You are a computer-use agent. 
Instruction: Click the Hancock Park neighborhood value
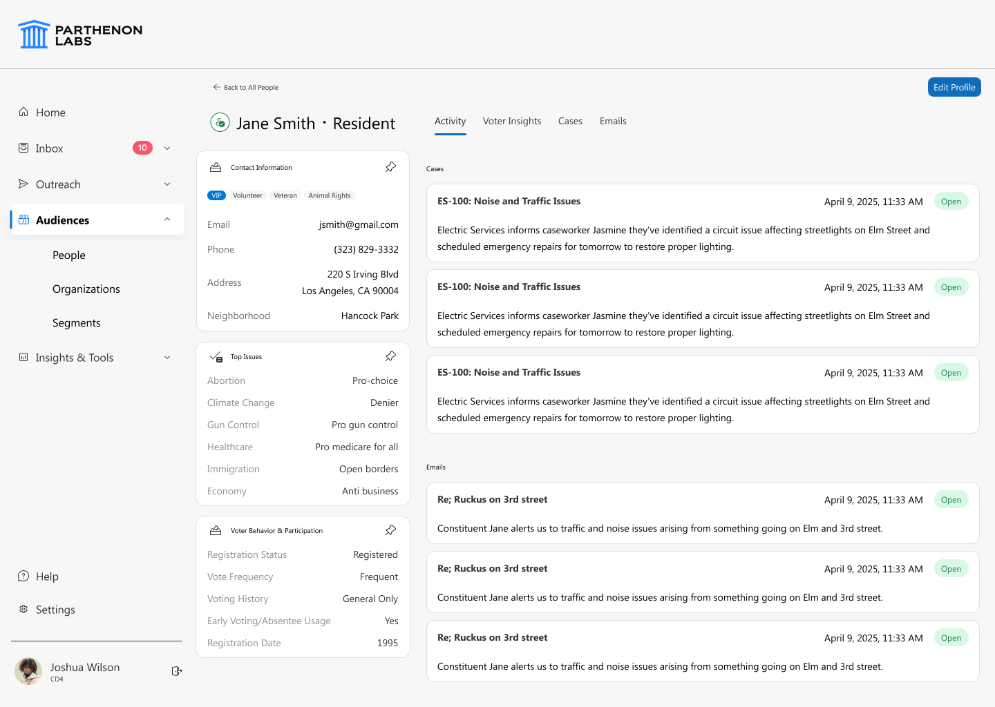370,316
